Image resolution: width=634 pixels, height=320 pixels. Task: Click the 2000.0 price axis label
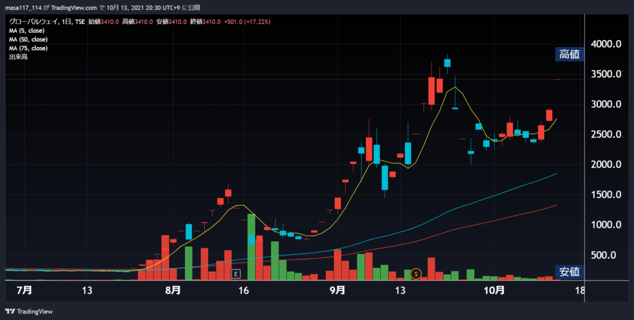(606, 165)
